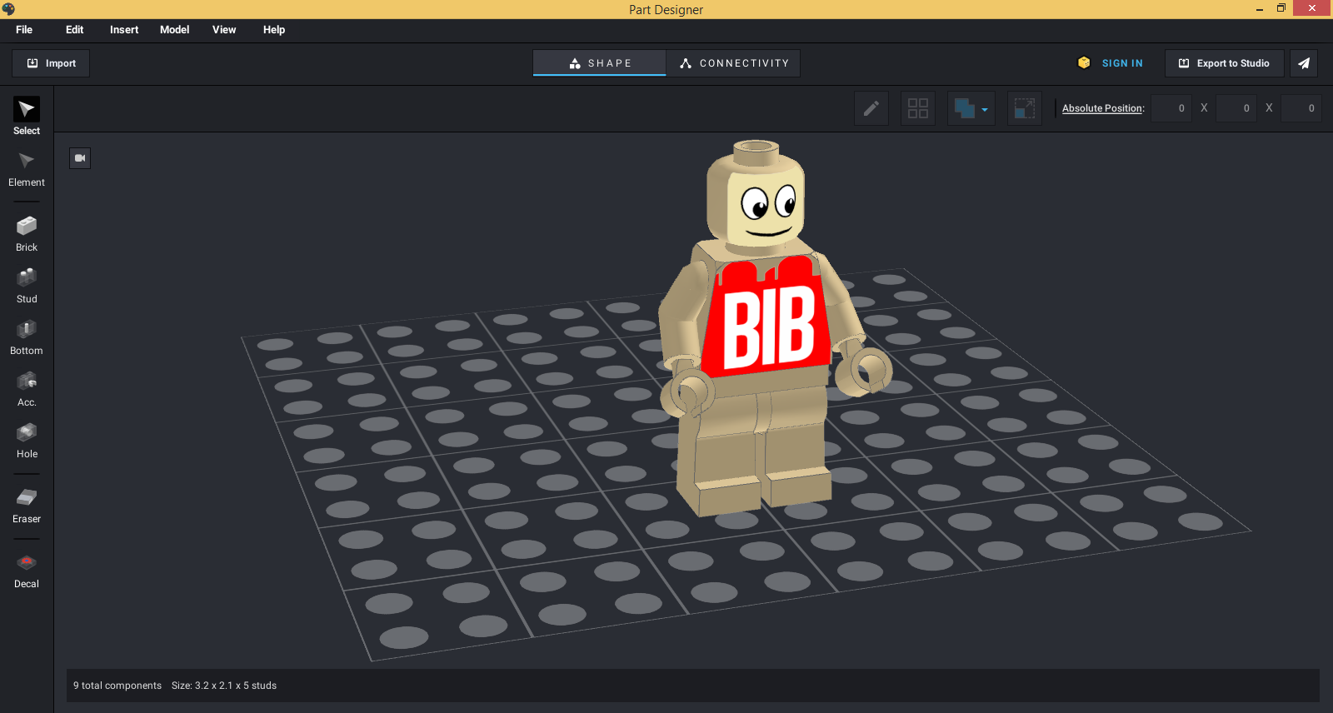The width and height of the screenshot is (1333, 713).
Task: Activate the Eraser tool
Action: tap(27, 506)
